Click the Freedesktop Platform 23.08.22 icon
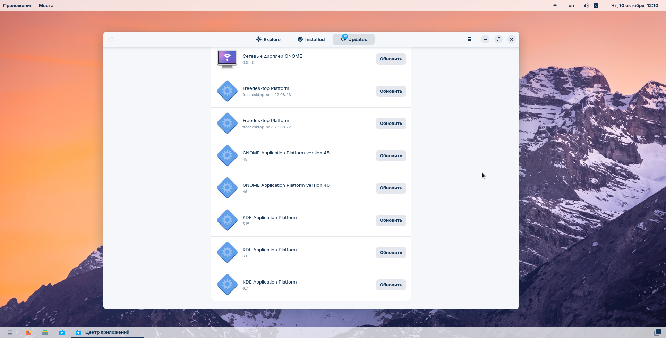Image resolution: width=666 pixels, height=338 pixels. [227, 124]
